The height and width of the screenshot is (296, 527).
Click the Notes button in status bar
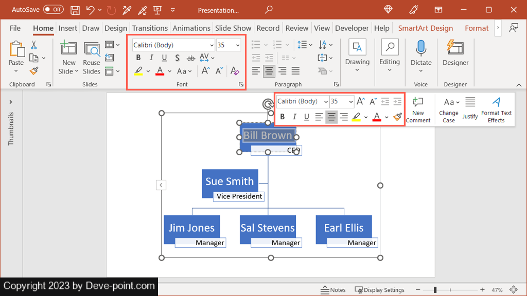pyautogui.click(x=333, y=290)
